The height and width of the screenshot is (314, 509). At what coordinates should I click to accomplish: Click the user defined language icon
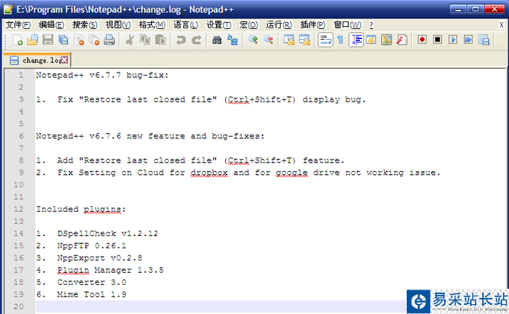[371, 40]
